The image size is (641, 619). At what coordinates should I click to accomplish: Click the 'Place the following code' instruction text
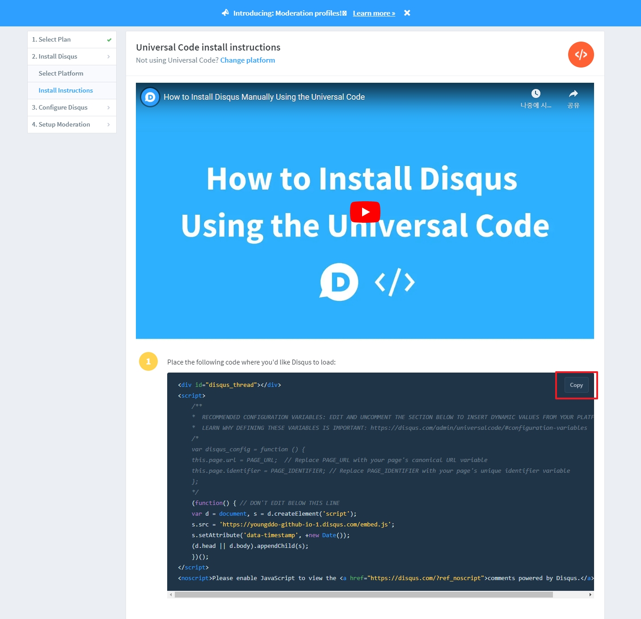[x=251, y=362]
